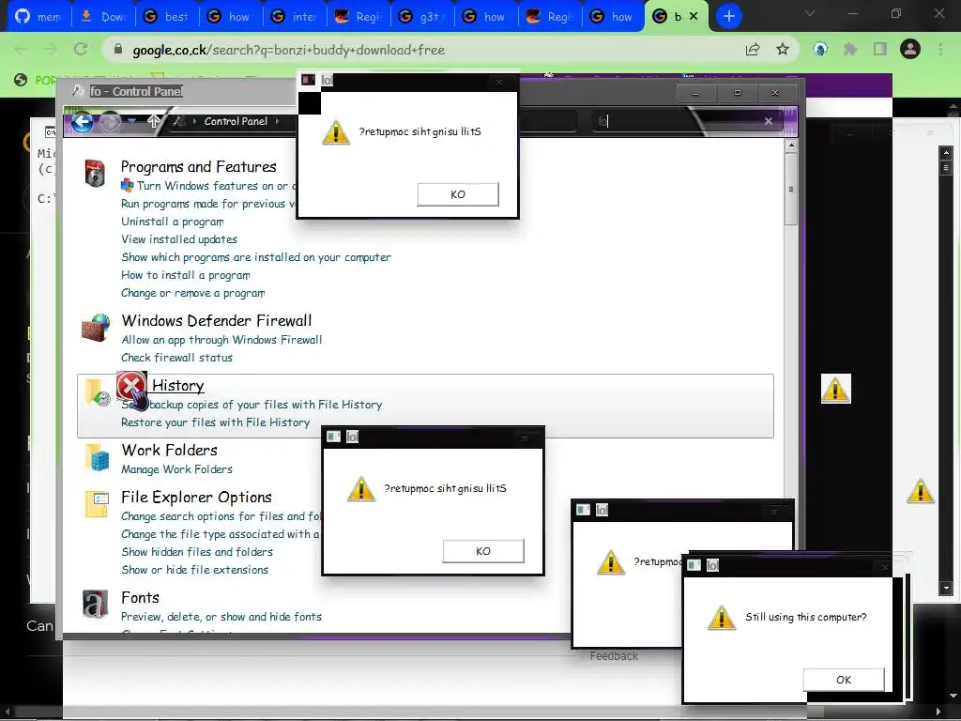Switch to the 'g3t' Google tab

pyautogui.click(x=422, y=17)
